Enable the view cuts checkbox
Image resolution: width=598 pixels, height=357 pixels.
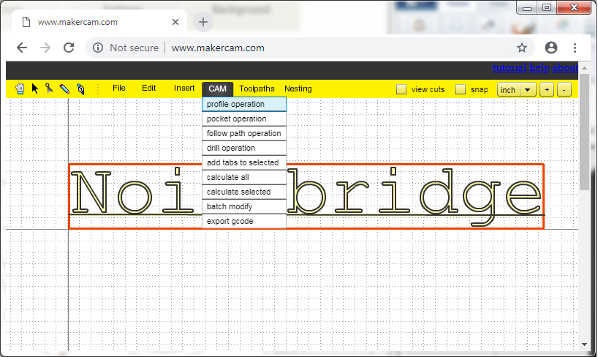[401, 89]
